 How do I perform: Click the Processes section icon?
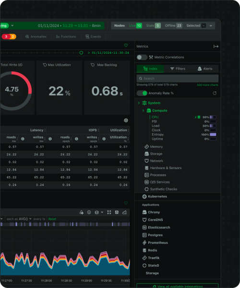(146, 175)
